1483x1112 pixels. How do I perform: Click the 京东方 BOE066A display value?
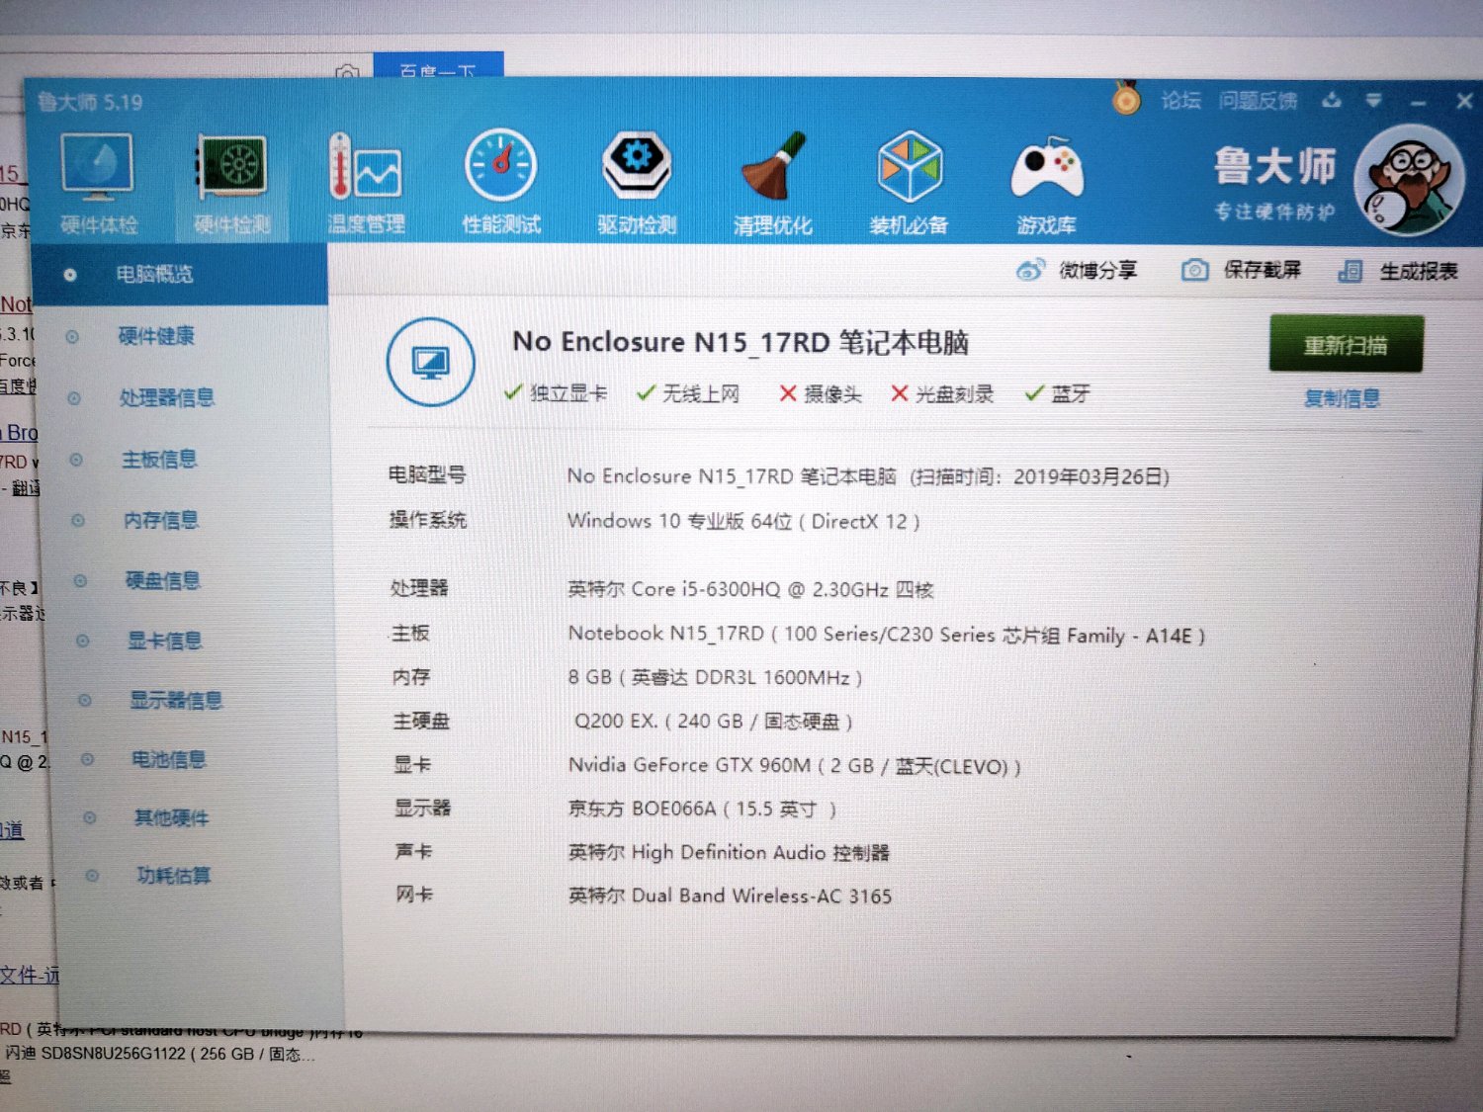(703, 809)
